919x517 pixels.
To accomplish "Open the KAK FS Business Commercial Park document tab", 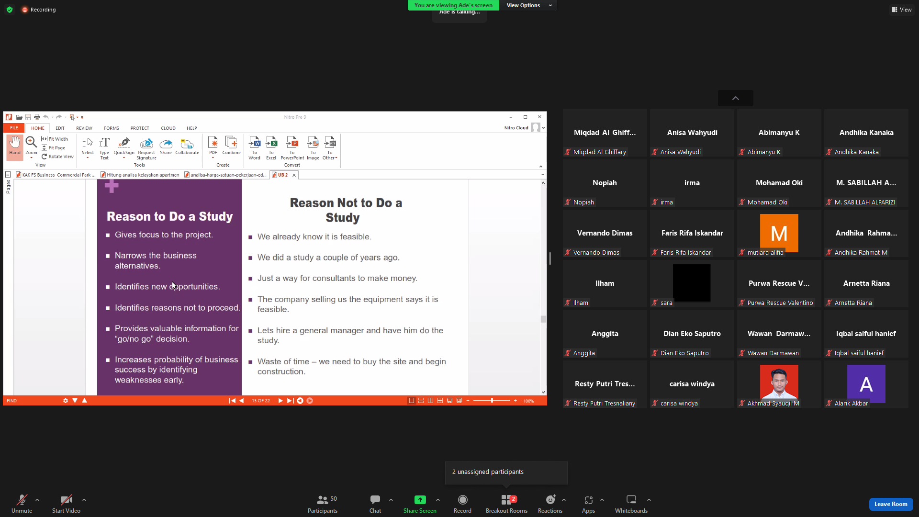I will [56, 175].
